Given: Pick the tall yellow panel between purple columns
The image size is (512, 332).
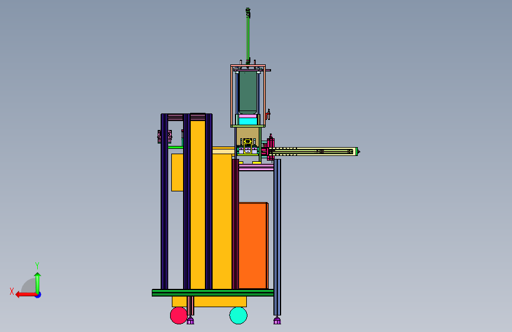Looking at the screenshot, I should 198,205.
